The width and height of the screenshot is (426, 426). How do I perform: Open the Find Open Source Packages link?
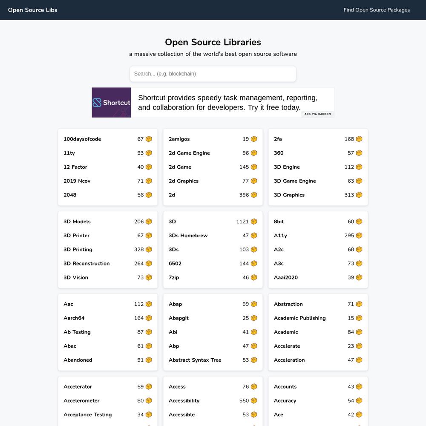(377, 10)
